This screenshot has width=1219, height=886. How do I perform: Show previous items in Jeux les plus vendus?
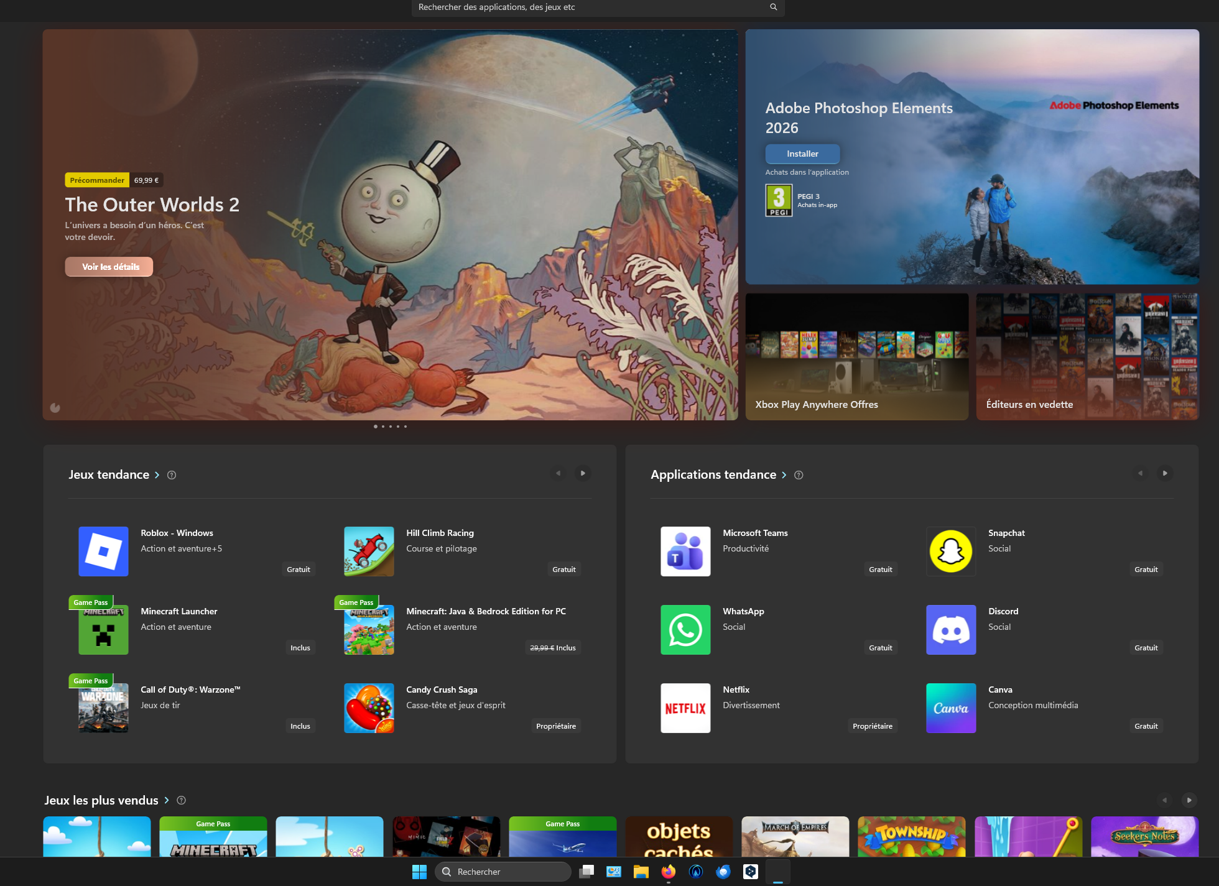click(x=1165, y=800)
